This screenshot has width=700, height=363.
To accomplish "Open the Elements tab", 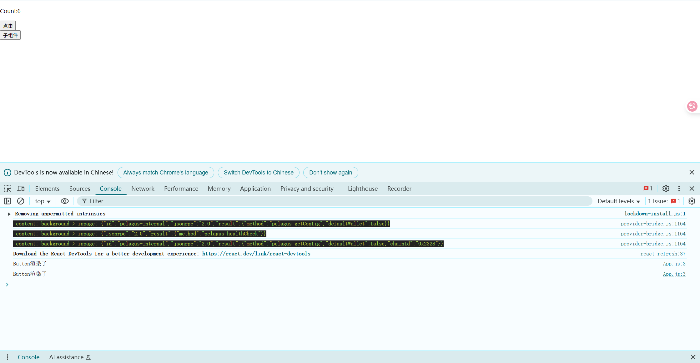I will pyautogui.click(x=47, y=189).
